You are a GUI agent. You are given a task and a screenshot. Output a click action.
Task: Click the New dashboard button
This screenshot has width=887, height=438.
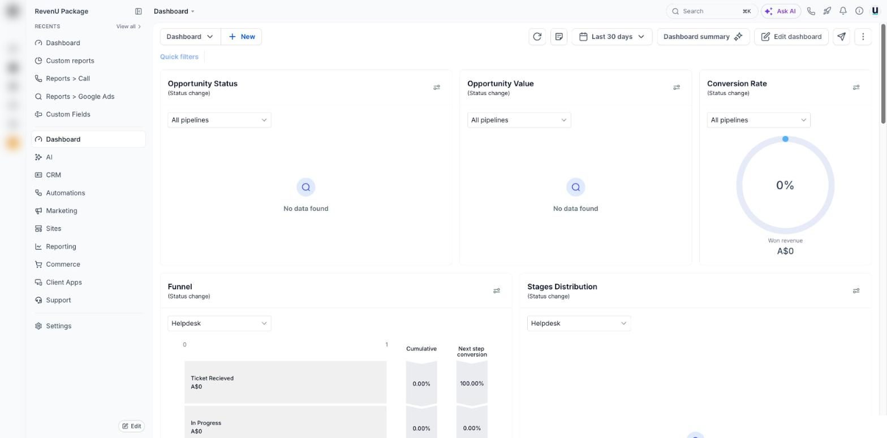point(242,37)
